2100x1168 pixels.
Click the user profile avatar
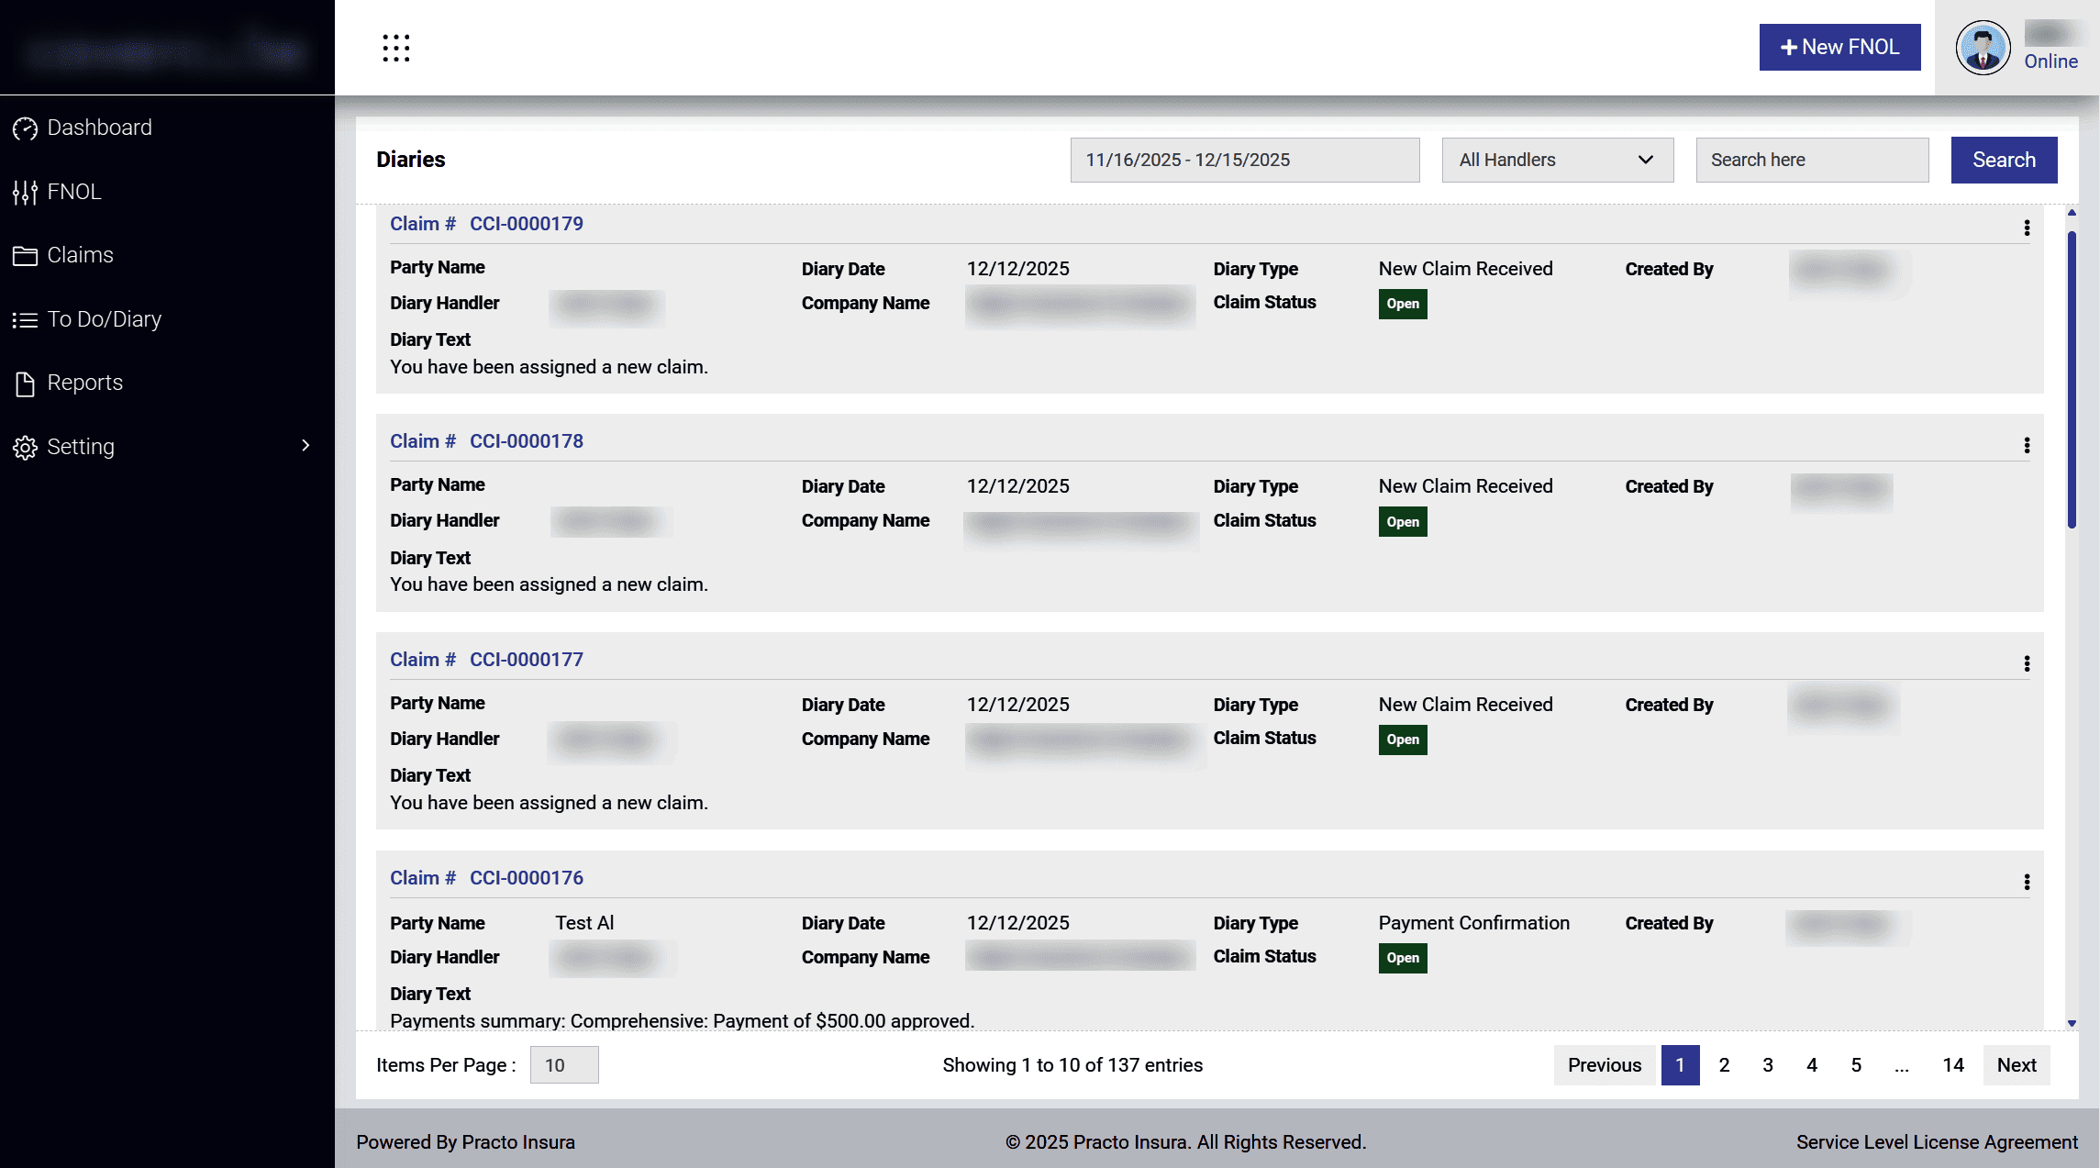coord(1982,48)
